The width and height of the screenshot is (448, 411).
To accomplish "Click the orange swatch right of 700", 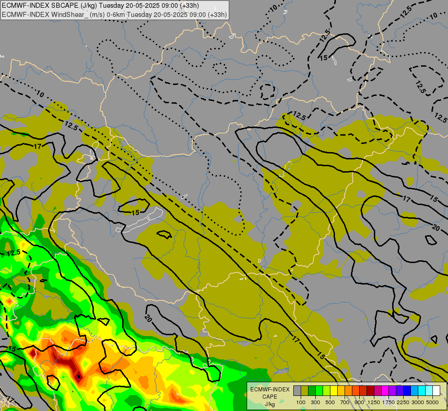I will 349,390.
